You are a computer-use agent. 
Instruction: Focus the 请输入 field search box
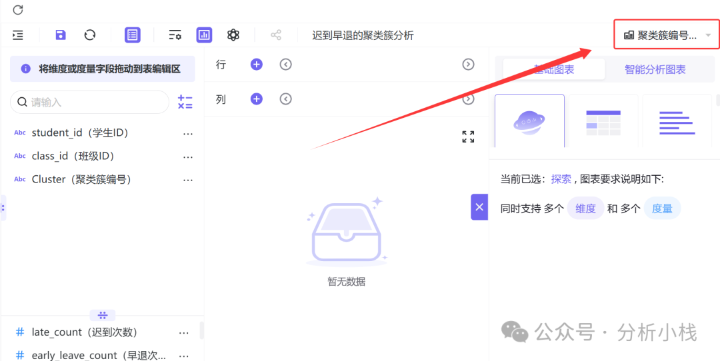tap(89, 102)
